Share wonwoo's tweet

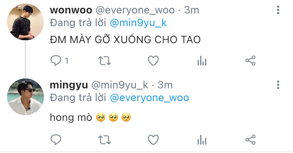pyautogui.click(x=251, y=61)
